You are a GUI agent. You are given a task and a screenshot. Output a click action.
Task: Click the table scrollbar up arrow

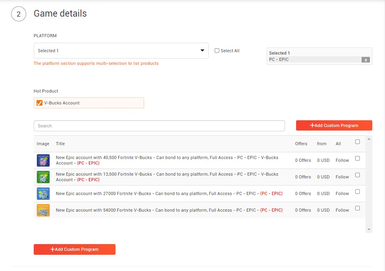(369, 139)
